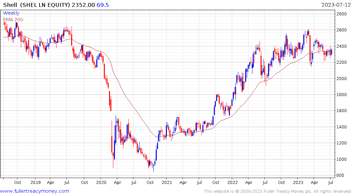Click the 2020 year label on time axis
The height and width of the screenshot is (196, 351).
point(101,182)
